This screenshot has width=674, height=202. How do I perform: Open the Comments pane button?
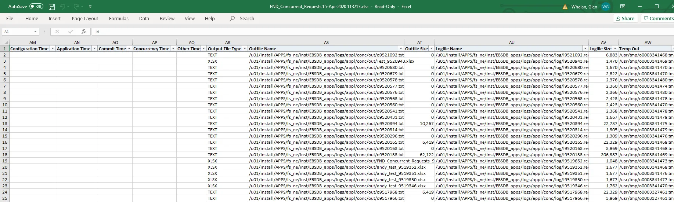[x=658, y=18]
